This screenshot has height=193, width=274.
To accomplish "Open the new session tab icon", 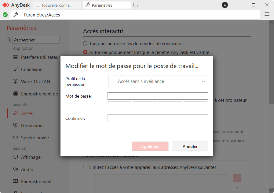I will click(136, 5).
